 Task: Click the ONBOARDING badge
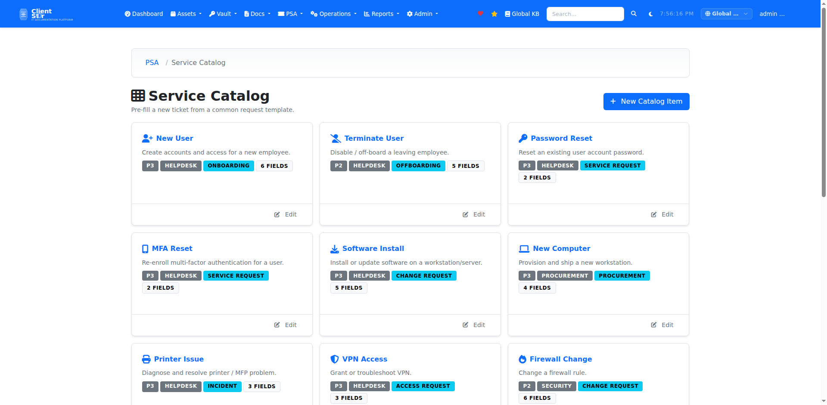pyautogui.click(x=228, y=166)
